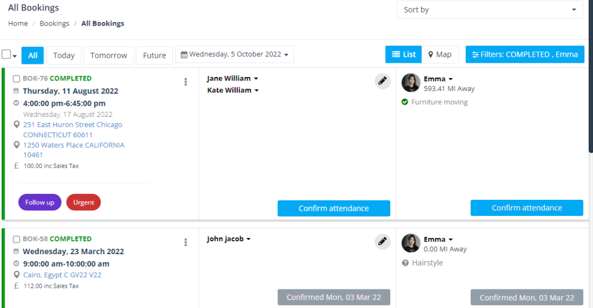Click Emma's avatar in BOK-76 row
The width and height of the screenshot is (593, 308).
(411, 83)
